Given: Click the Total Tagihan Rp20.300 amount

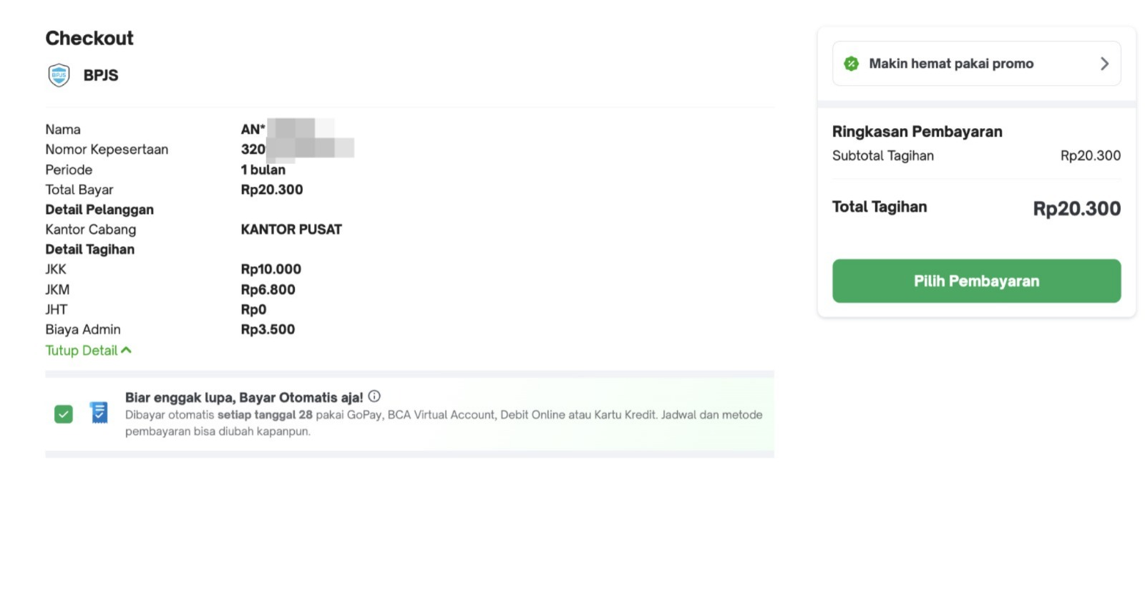Looking at the screenshot, I should (x=1076, y=208).
